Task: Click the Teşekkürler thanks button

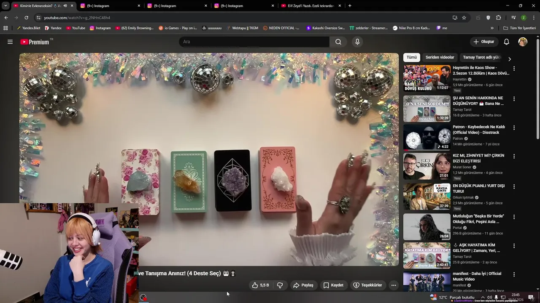Action: point(367,285)
